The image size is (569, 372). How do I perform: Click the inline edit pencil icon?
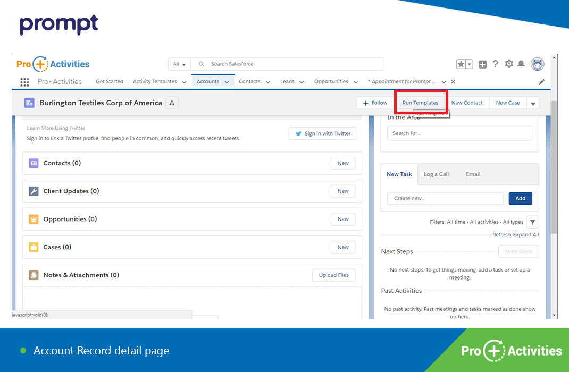click(541, 81)
